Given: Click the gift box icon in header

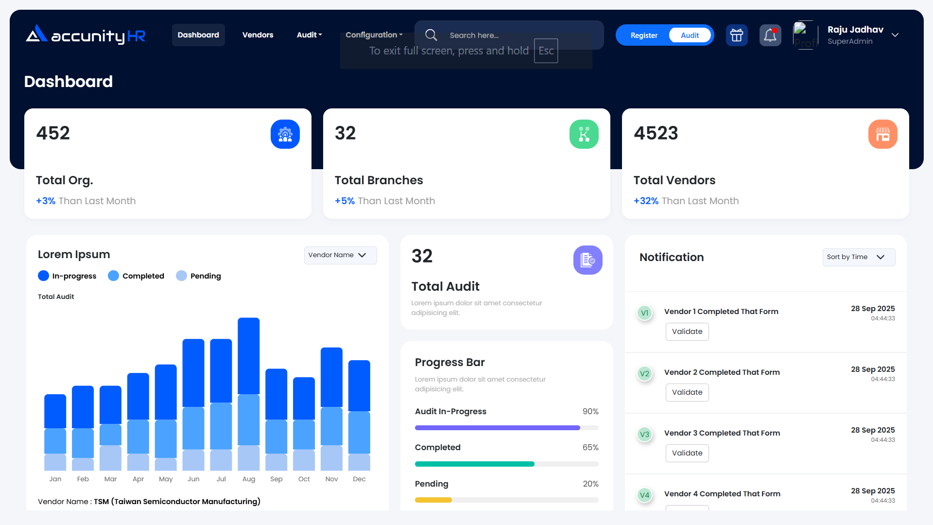Looking at the screenshot, I should (737, 35).
